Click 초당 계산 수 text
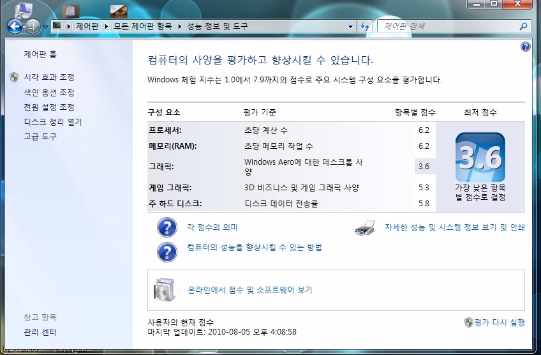 [266, 130]
